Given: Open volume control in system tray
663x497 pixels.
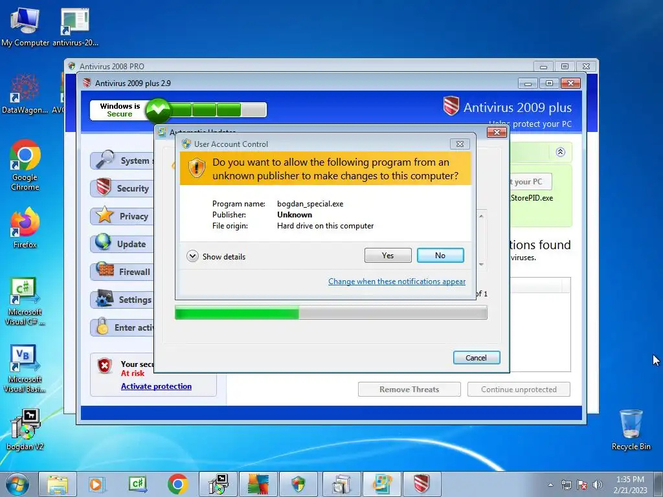Looking at the screenshot, I should tap(598, 485).
